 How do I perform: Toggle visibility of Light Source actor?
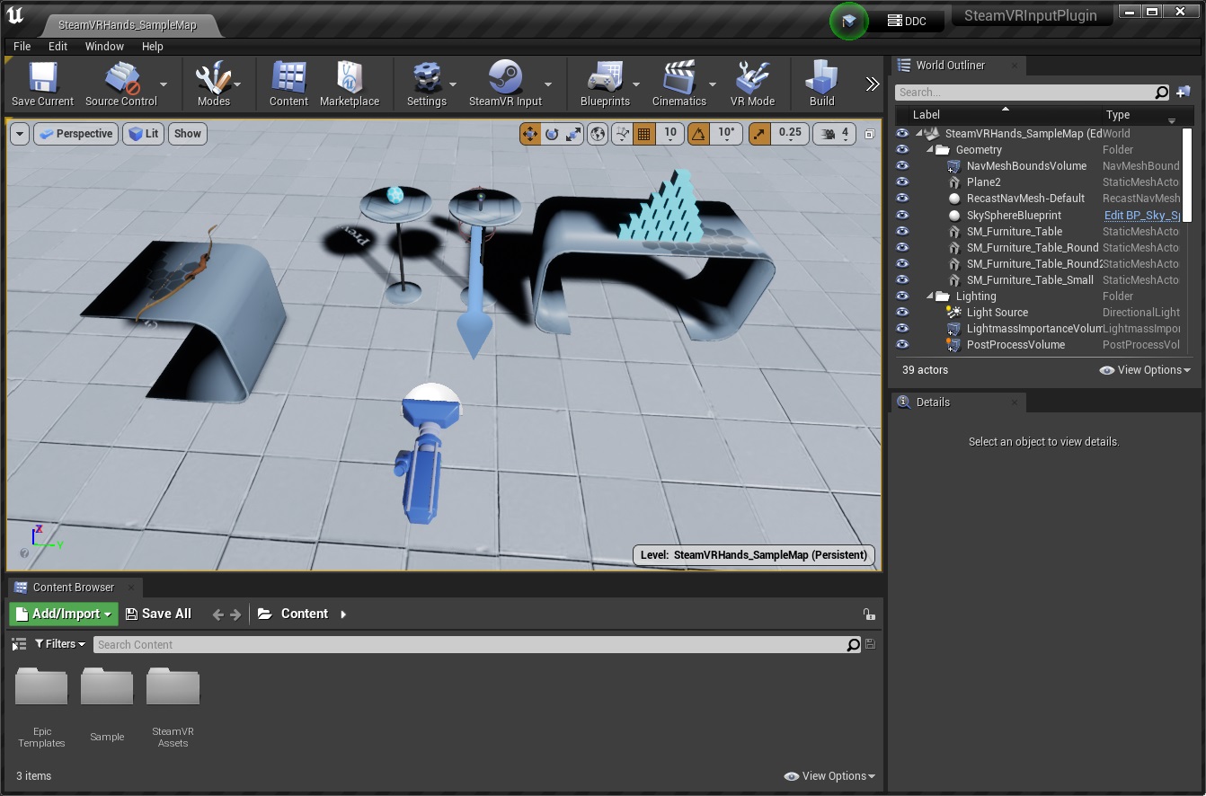tap(902, 313)
